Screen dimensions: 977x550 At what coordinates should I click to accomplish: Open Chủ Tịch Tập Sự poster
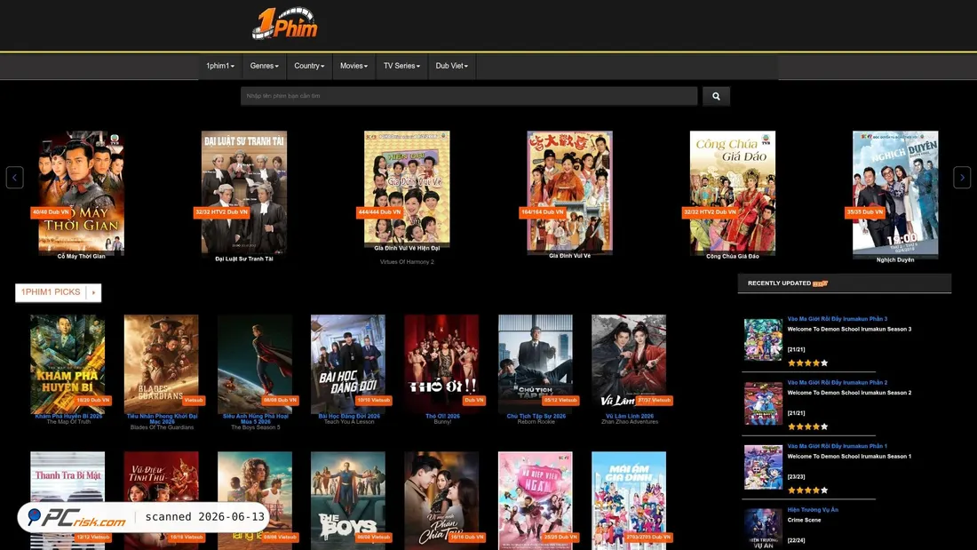536,363
